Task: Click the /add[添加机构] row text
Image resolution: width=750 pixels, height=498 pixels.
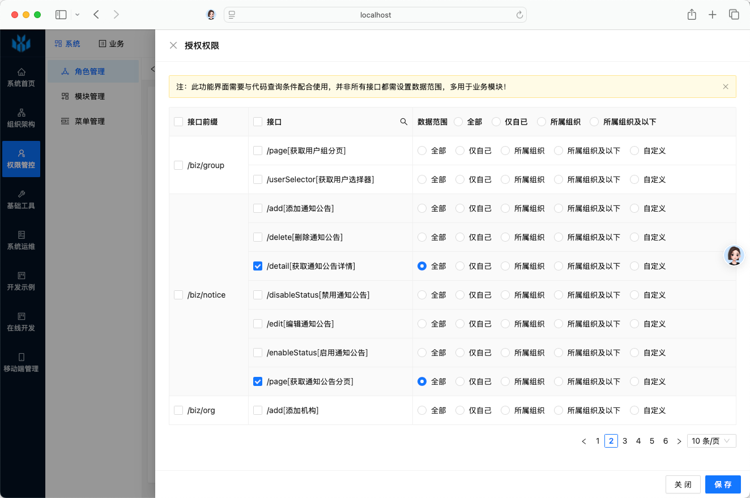Action: (x=292, y=410)
